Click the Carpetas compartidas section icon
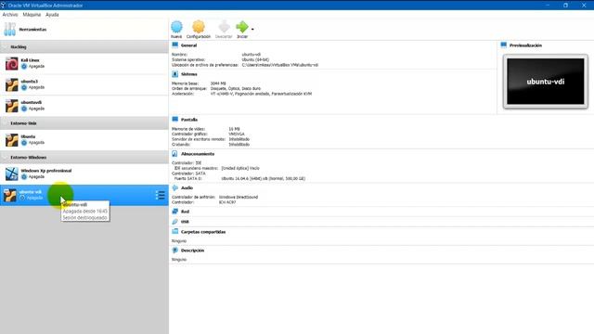594x334 pixels. (x=175, y=232)
